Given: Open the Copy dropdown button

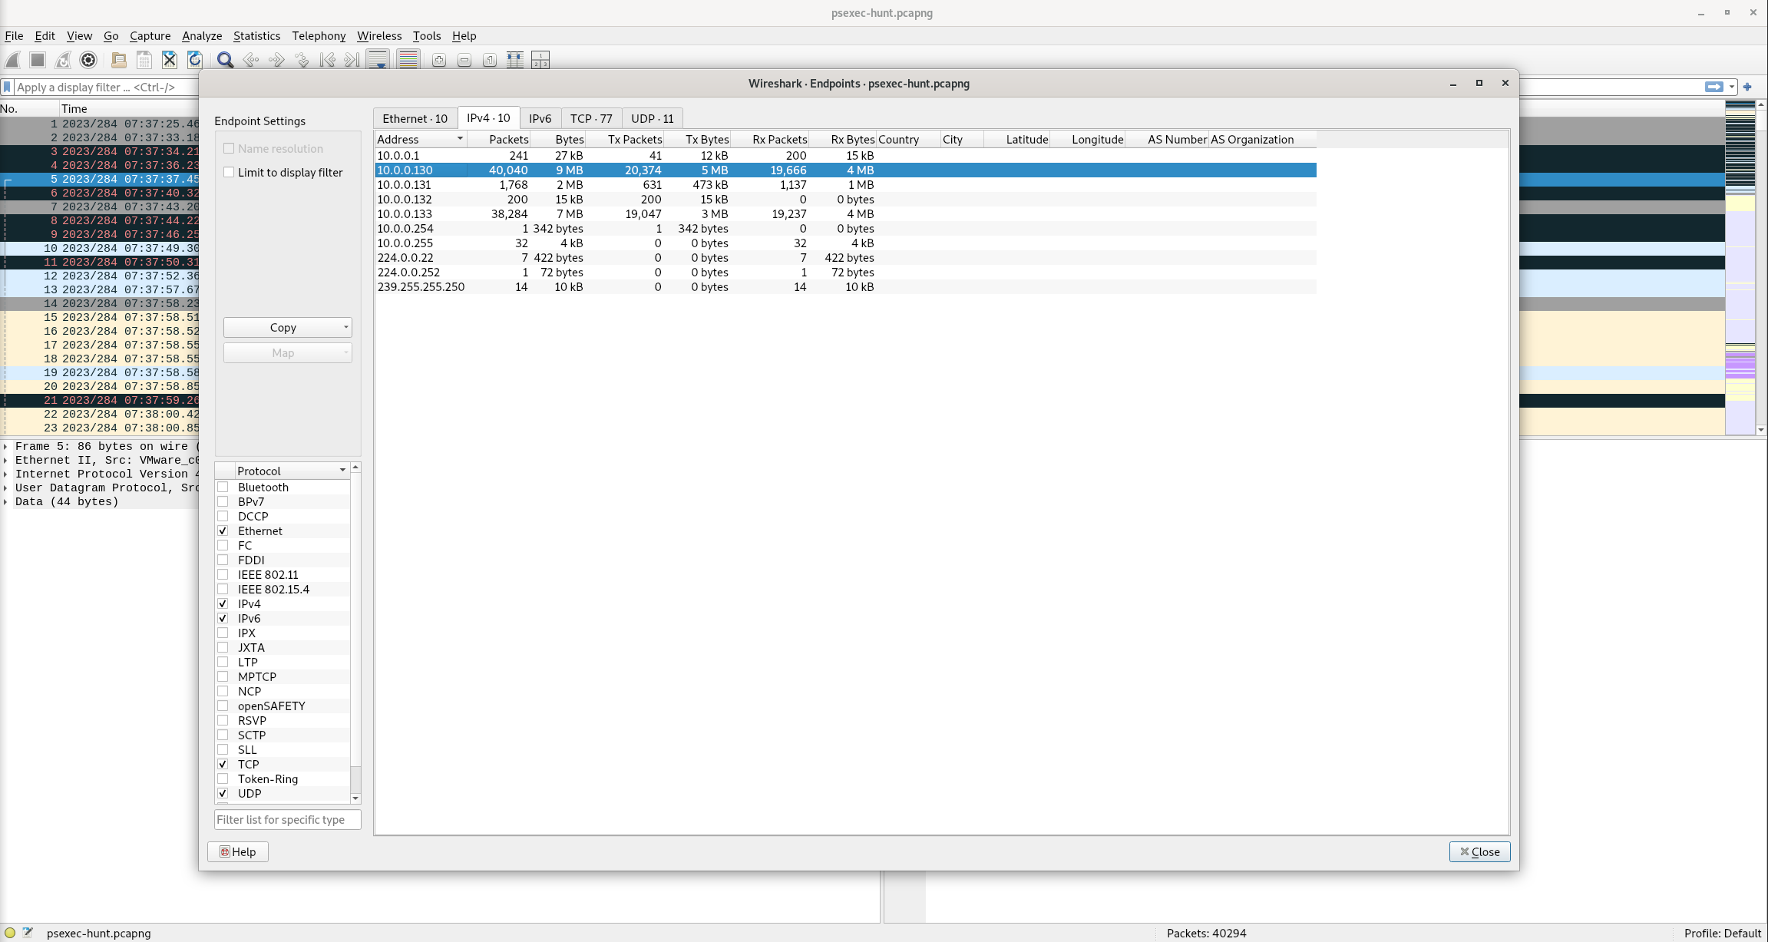Looking at the screenshot, I should [x=288, y=327].
